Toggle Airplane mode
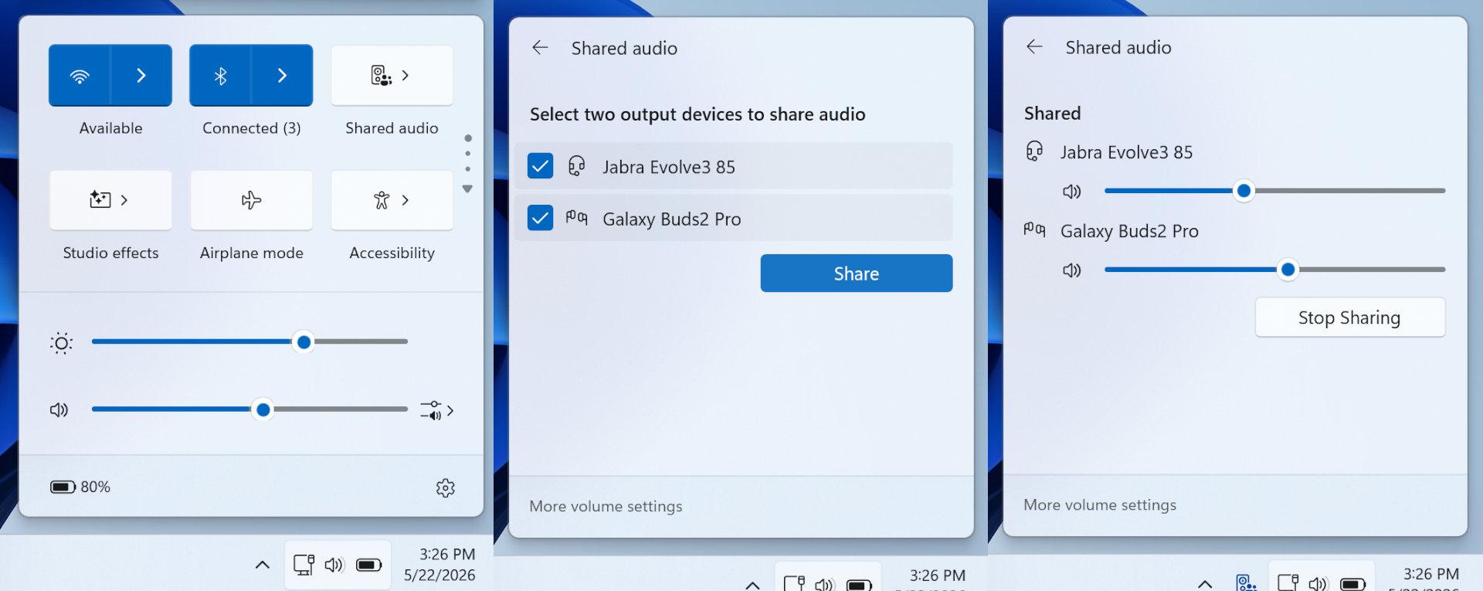 click(x=251, y=200)
